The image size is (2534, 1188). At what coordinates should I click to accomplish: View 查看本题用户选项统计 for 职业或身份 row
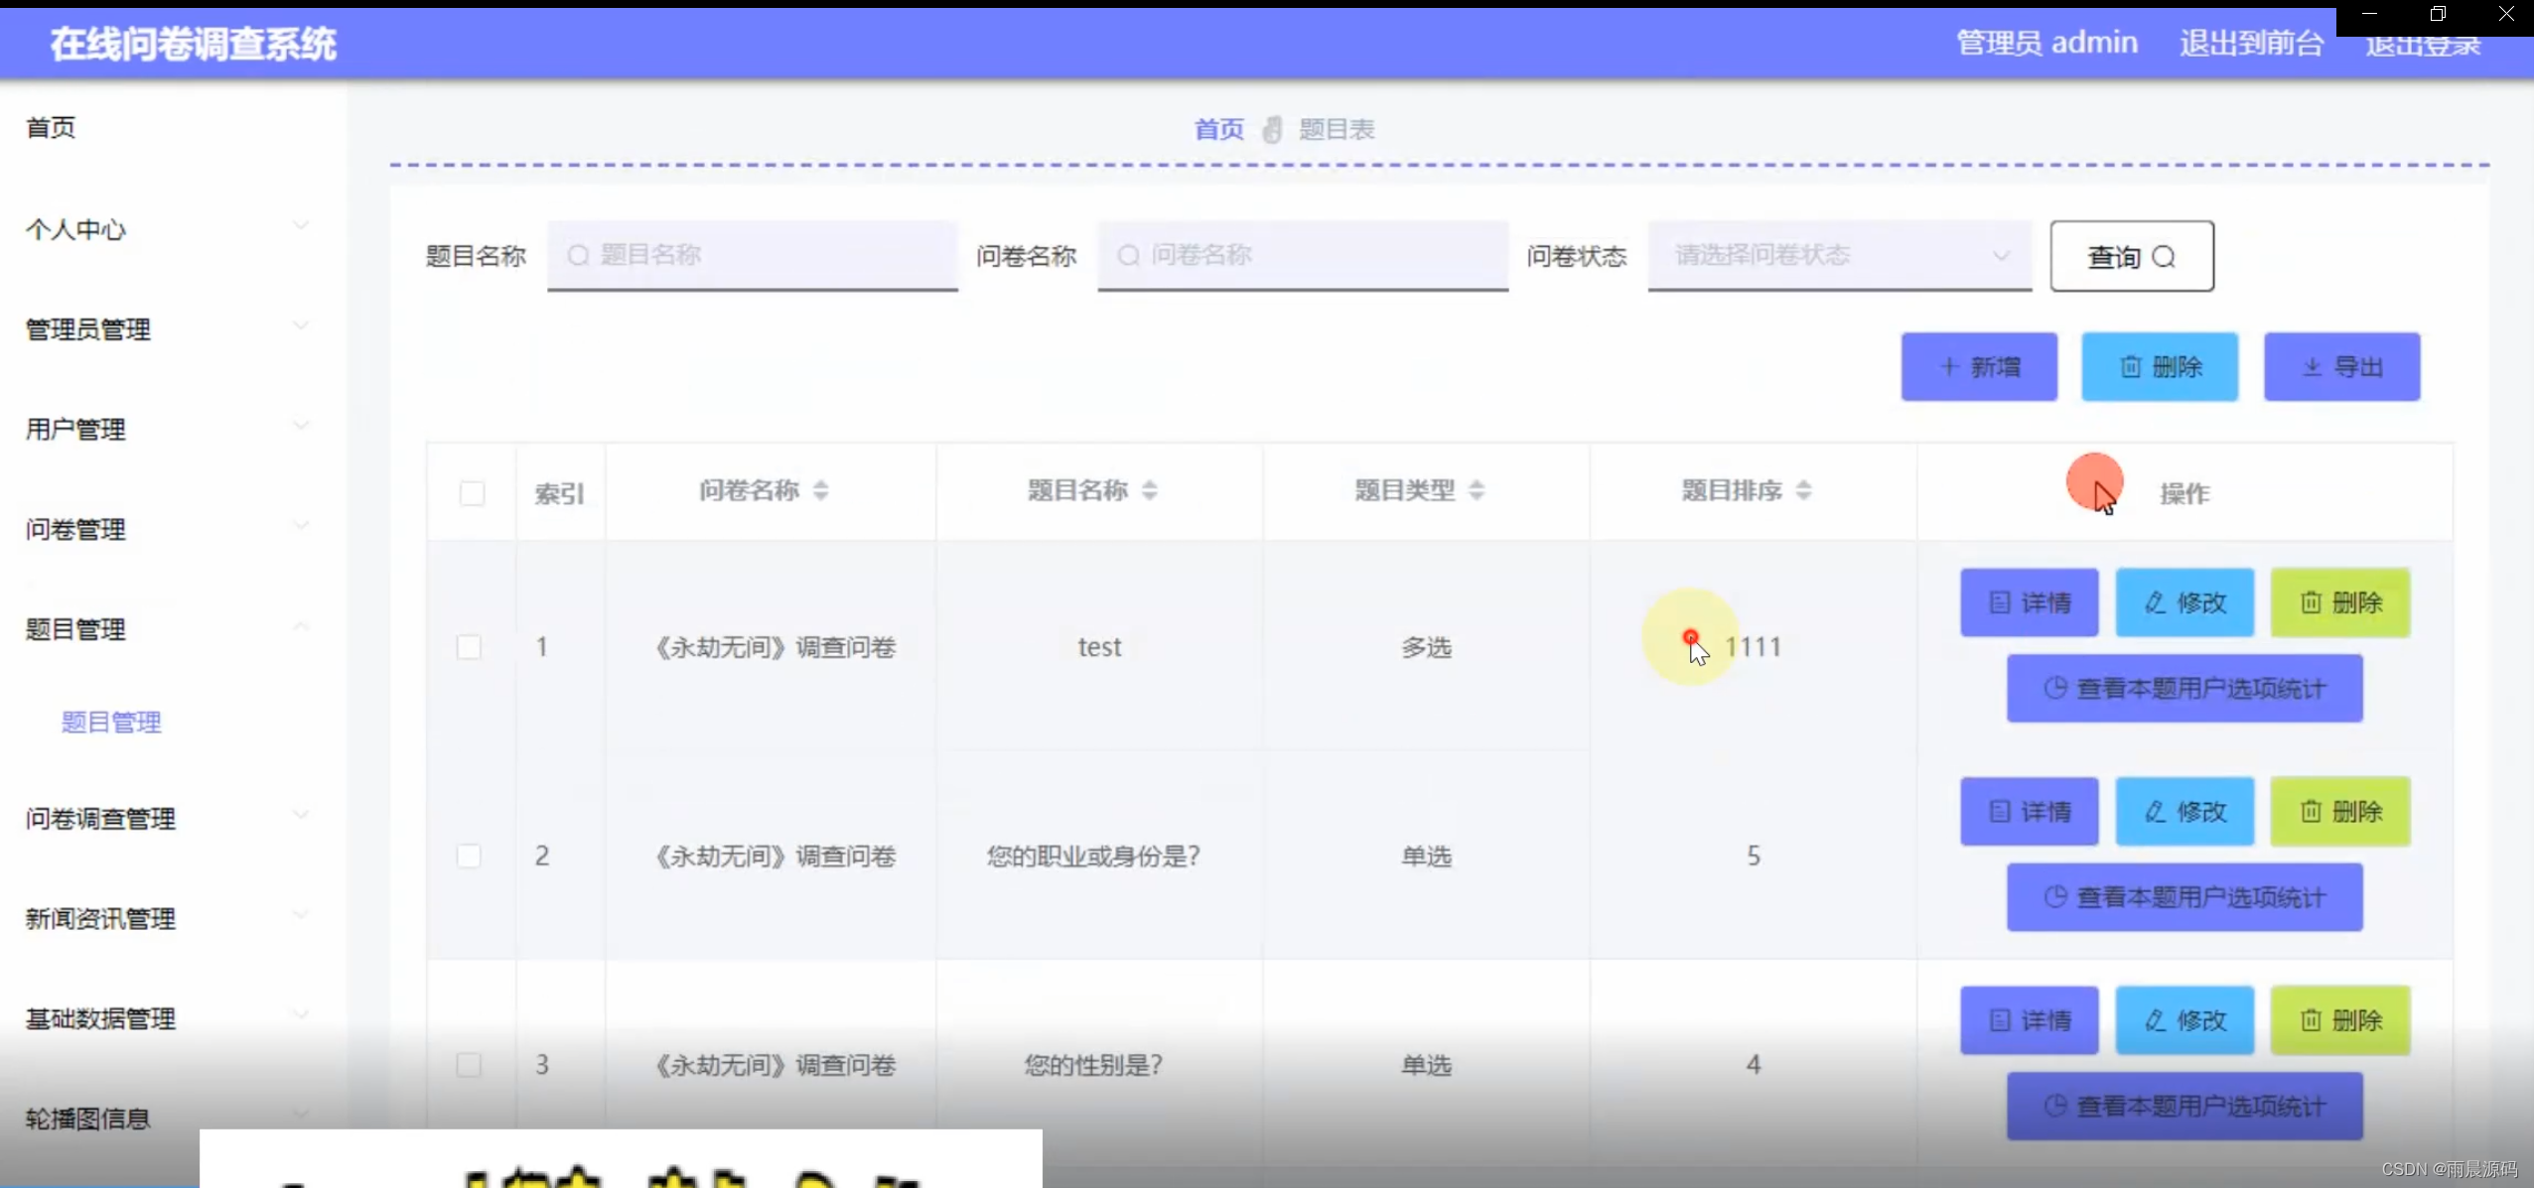(2183, 897)
